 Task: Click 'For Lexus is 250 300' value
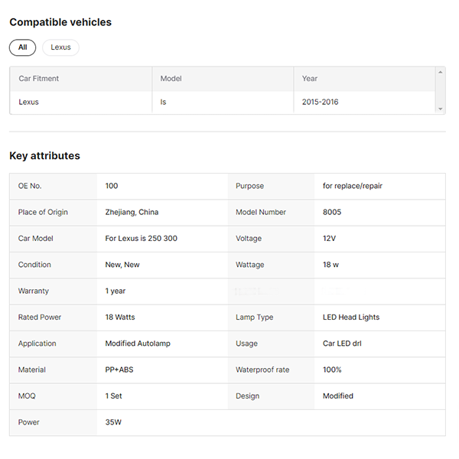141,239
